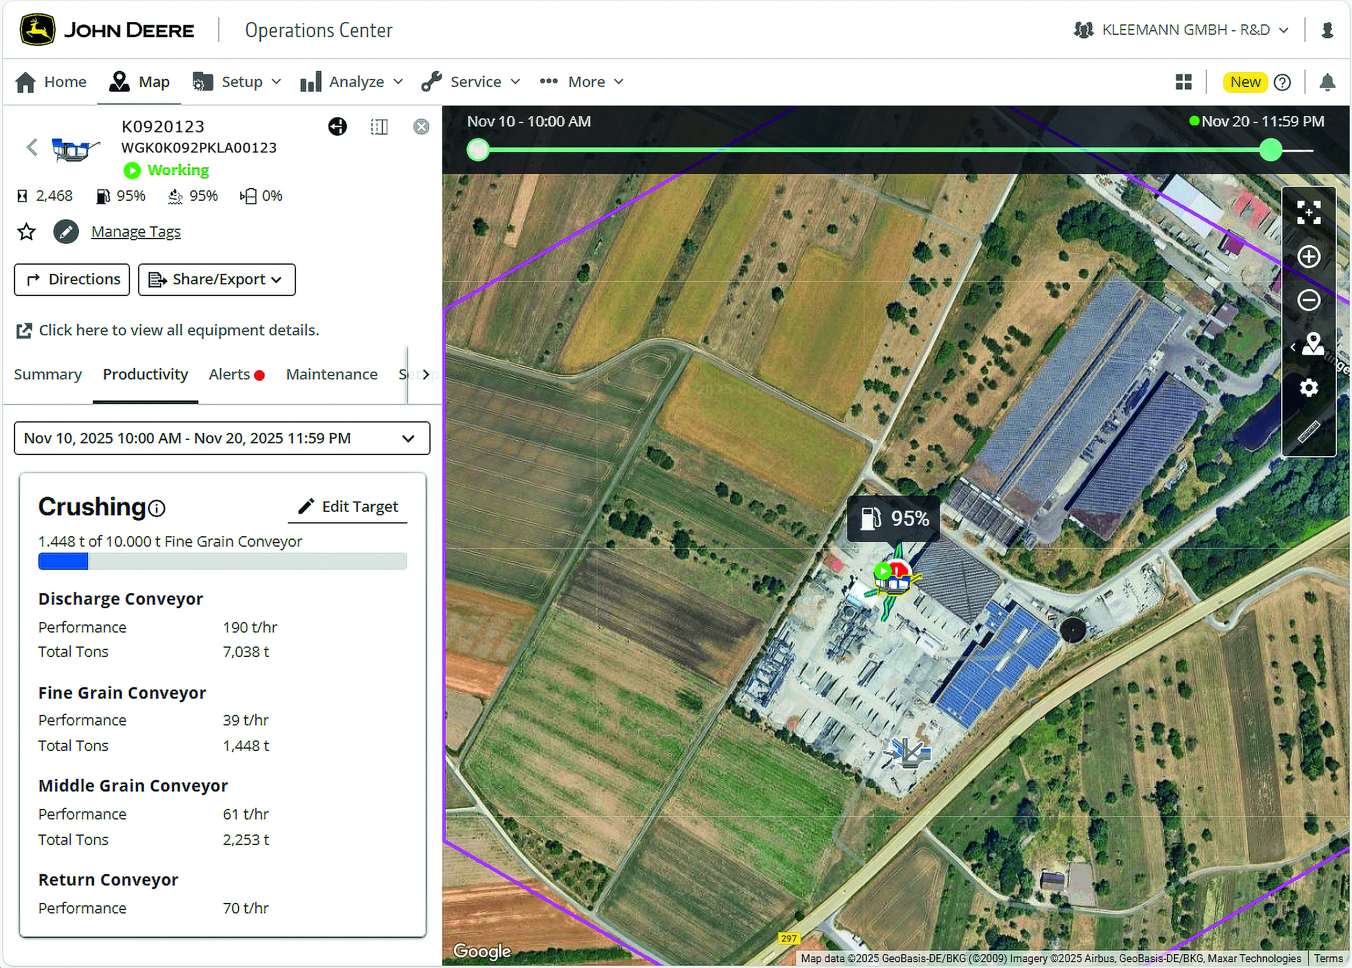Toggle the side panel layout icon

[x=379, y=127]
